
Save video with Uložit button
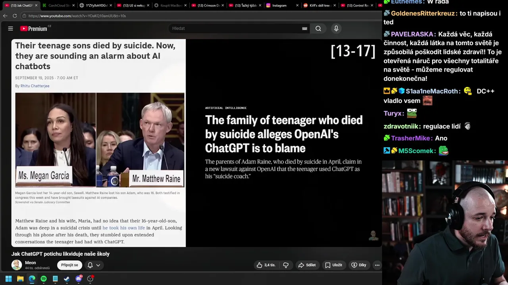pyautogui.click(x=333, y=265)
